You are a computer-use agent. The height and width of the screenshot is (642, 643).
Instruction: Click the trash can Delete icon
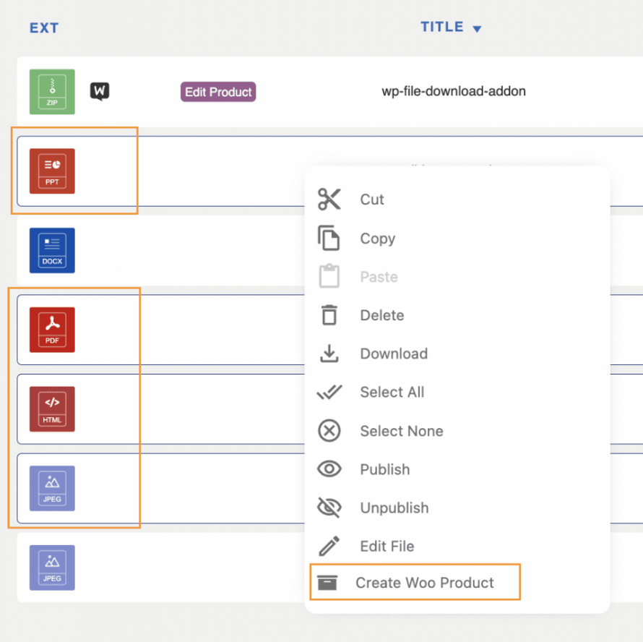(x=329, y=315)
